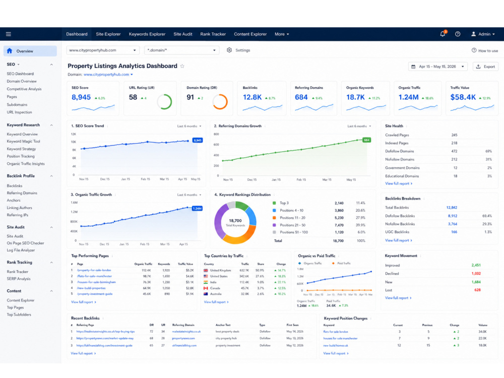Viewport: 504px width, 378px height.
Task: Click the info icon beside Top Countries by Traffic
Action: click(x=247, y=256)
